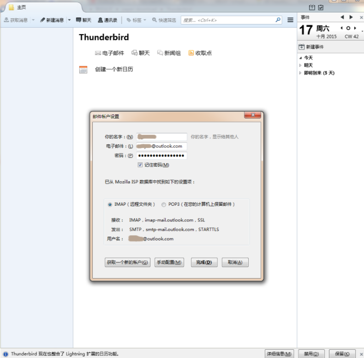
Task: Click the 电子邮件 account setup icon
Action: [98, 53]
